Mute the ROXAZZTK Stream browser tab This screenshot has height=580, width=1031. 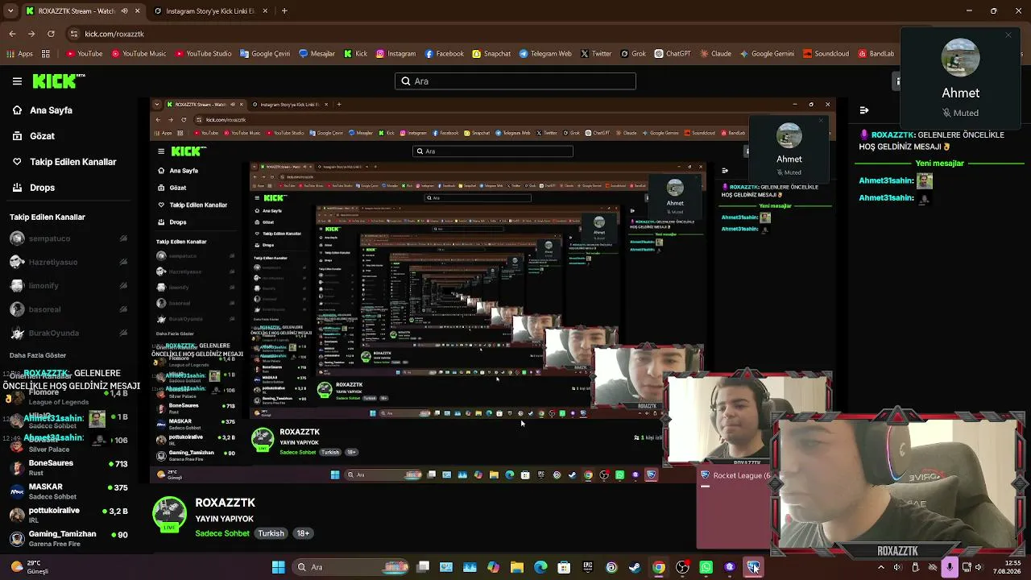point(125,11)
